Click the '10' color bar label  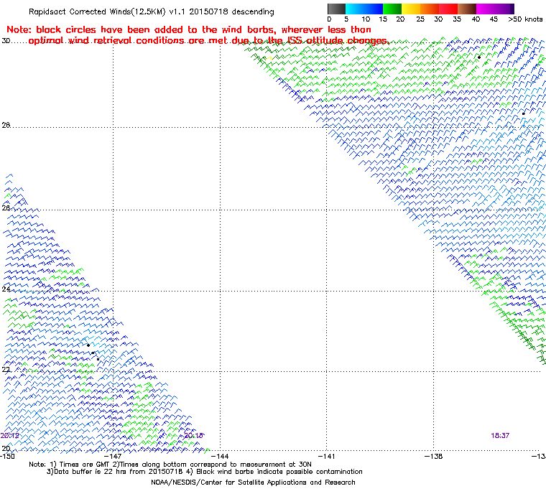[x=366, y=19]
